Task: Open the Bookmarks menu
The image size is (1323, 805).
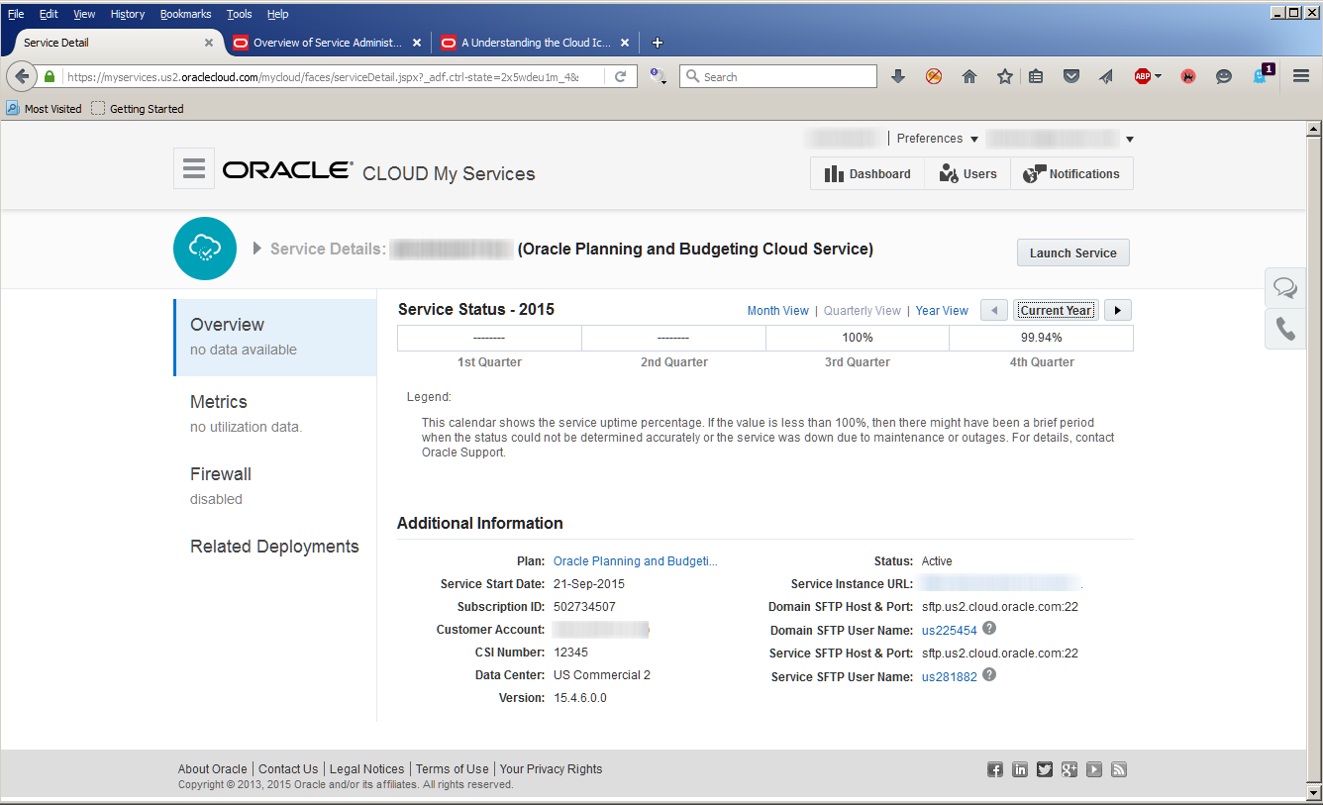Action: pos(185,14)
